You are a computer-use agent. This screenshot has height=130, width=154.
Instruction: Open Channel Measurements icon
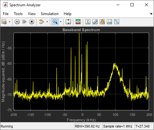[x=102, y=22]
